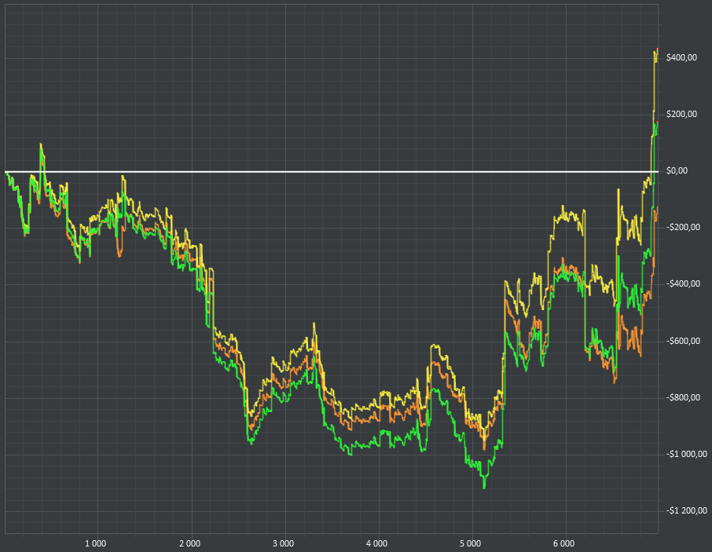Click the $0,00 axis label
The image size is (712, 552).
pos(677,171)
